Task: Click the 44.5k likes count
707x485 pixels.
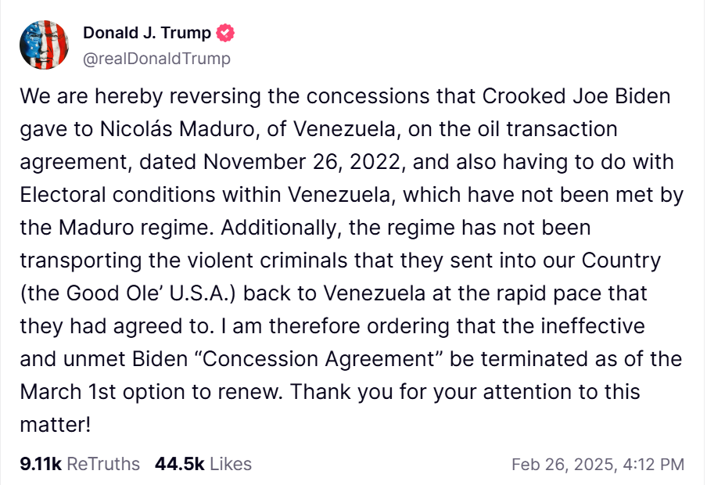Action: click(x=179, y=464)
